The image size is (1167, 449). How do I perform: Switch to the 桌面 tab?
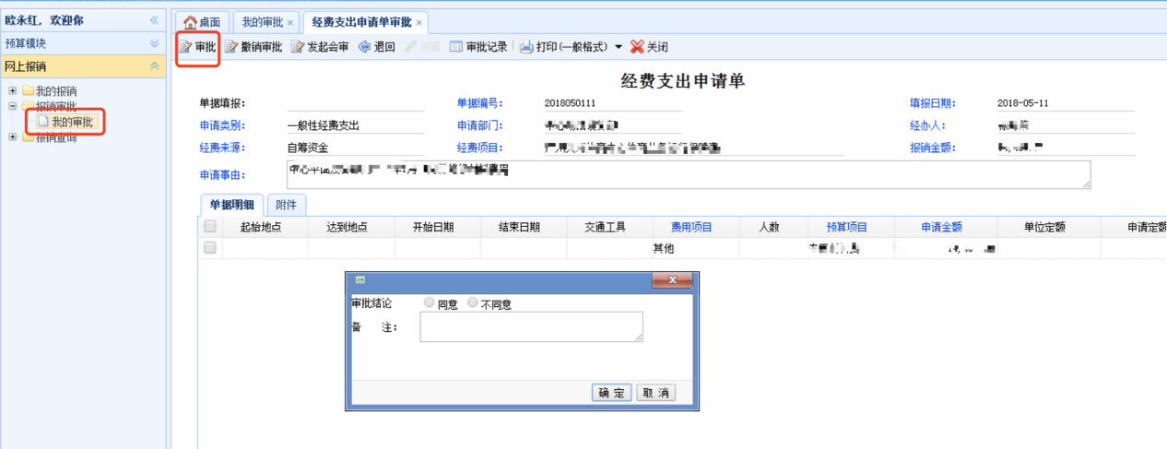[202, 22]
